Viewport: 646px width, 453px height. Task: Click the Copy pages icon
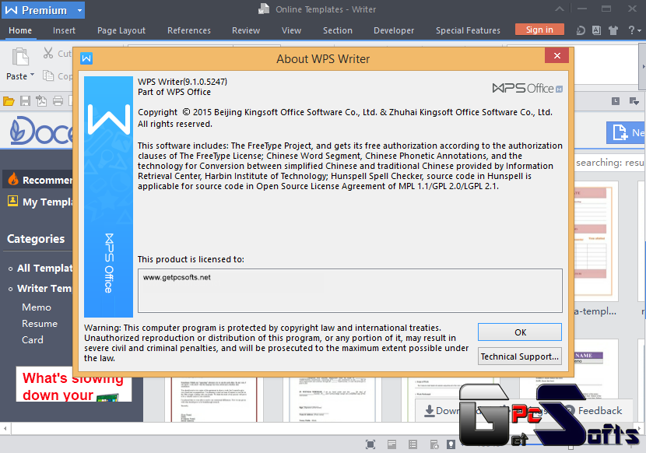(48, 75)
